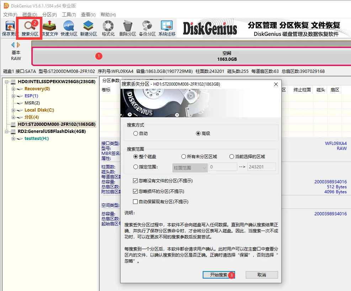Click the Recovery(0) partition icon
Image resolution: width=351 pixels, height=291 pixels.
pos(20,89)
